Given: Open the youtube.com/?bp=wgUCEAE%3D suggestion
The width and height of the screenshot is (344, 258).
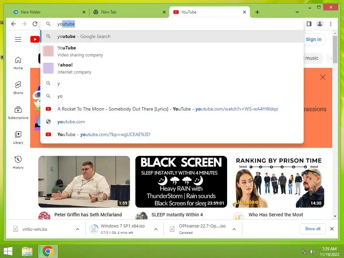Looking at the screenshot, I should (x=172, y=134).
